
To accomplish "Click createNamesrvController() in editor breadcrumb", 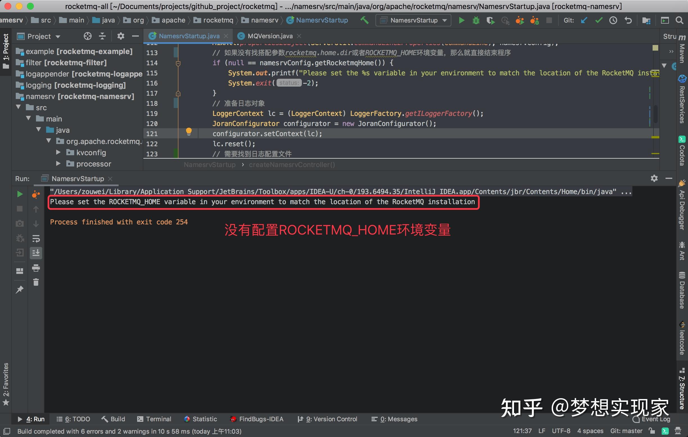I will tap(292, 165).
